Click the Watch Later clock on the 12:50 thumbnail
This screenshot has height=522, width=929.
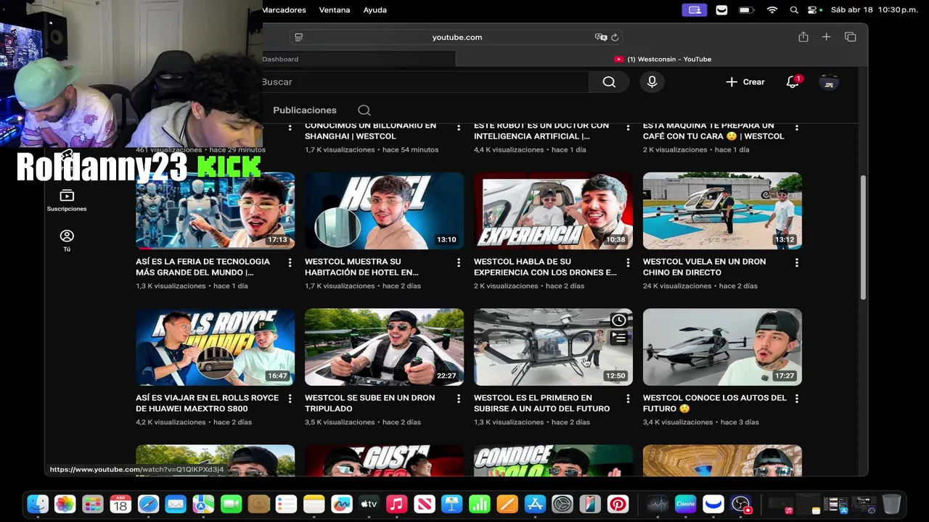(x=618, y=320)
